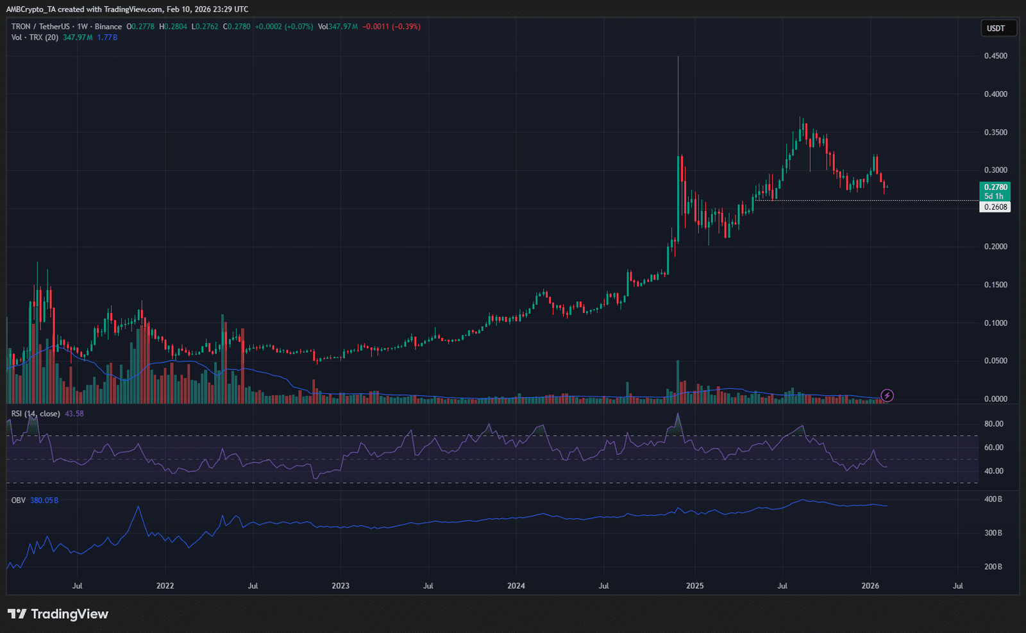Click the 400 B level on OBV scale
The width and height of the screenshot is (1026, 633).
pos(993,499)
